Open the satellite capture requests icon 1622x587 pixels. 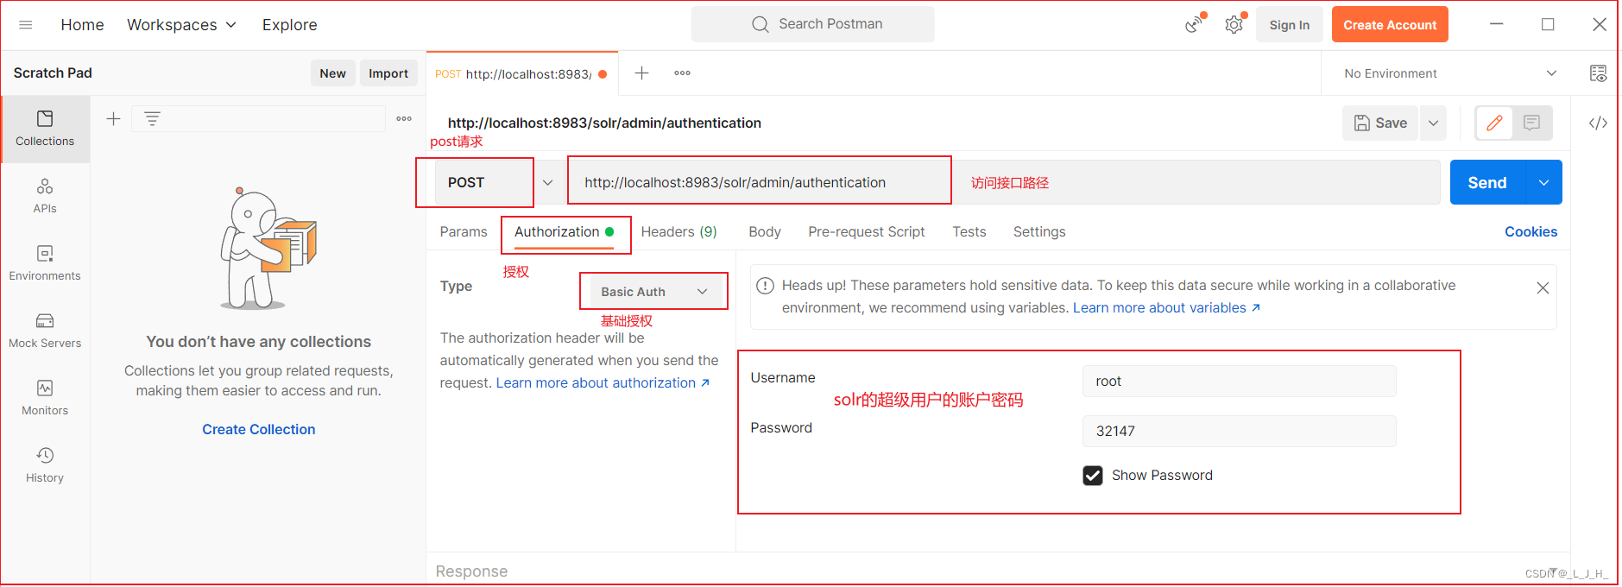point(1194,24)
